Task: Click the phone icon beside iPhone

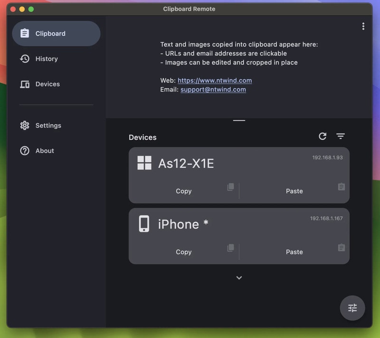Action: 144,224
